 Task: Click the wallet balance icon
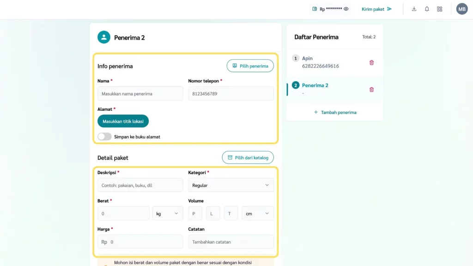click(x=315, y=9)
